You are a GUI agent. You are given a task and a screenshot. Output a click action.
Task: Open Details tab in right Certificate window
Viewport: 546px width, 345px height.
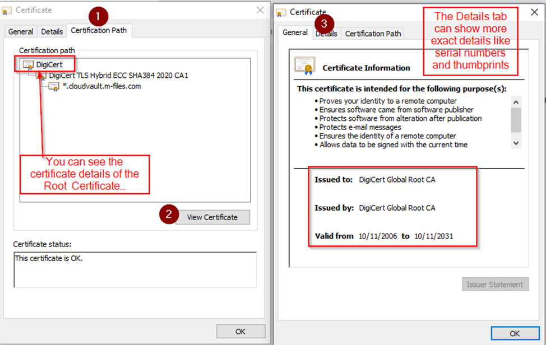click(327, 34)
